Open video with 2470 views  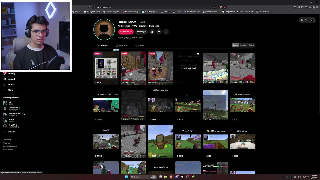[x=243, y=68]
